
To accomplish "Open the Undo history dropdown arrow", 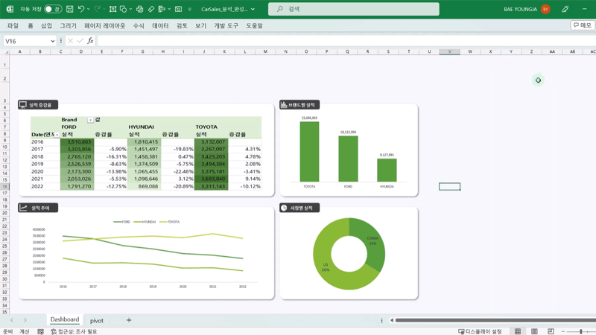I will click(88, 9).
